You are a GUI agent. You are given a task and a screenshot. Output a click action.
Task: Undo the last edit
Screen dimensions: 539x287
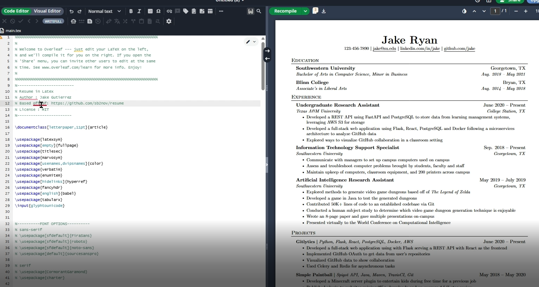[71, 11]
